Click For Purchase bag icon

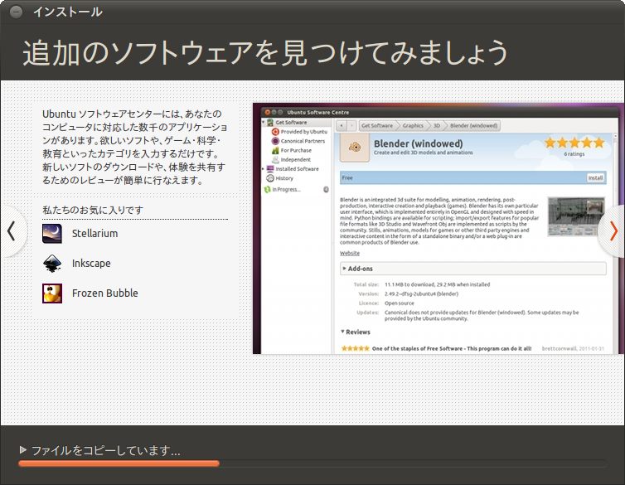tap(275, 150)
